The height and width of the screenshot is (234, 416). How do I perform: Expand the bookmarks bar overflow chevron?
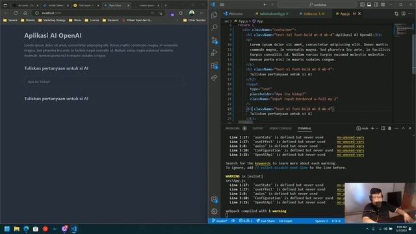pos(177,20)
